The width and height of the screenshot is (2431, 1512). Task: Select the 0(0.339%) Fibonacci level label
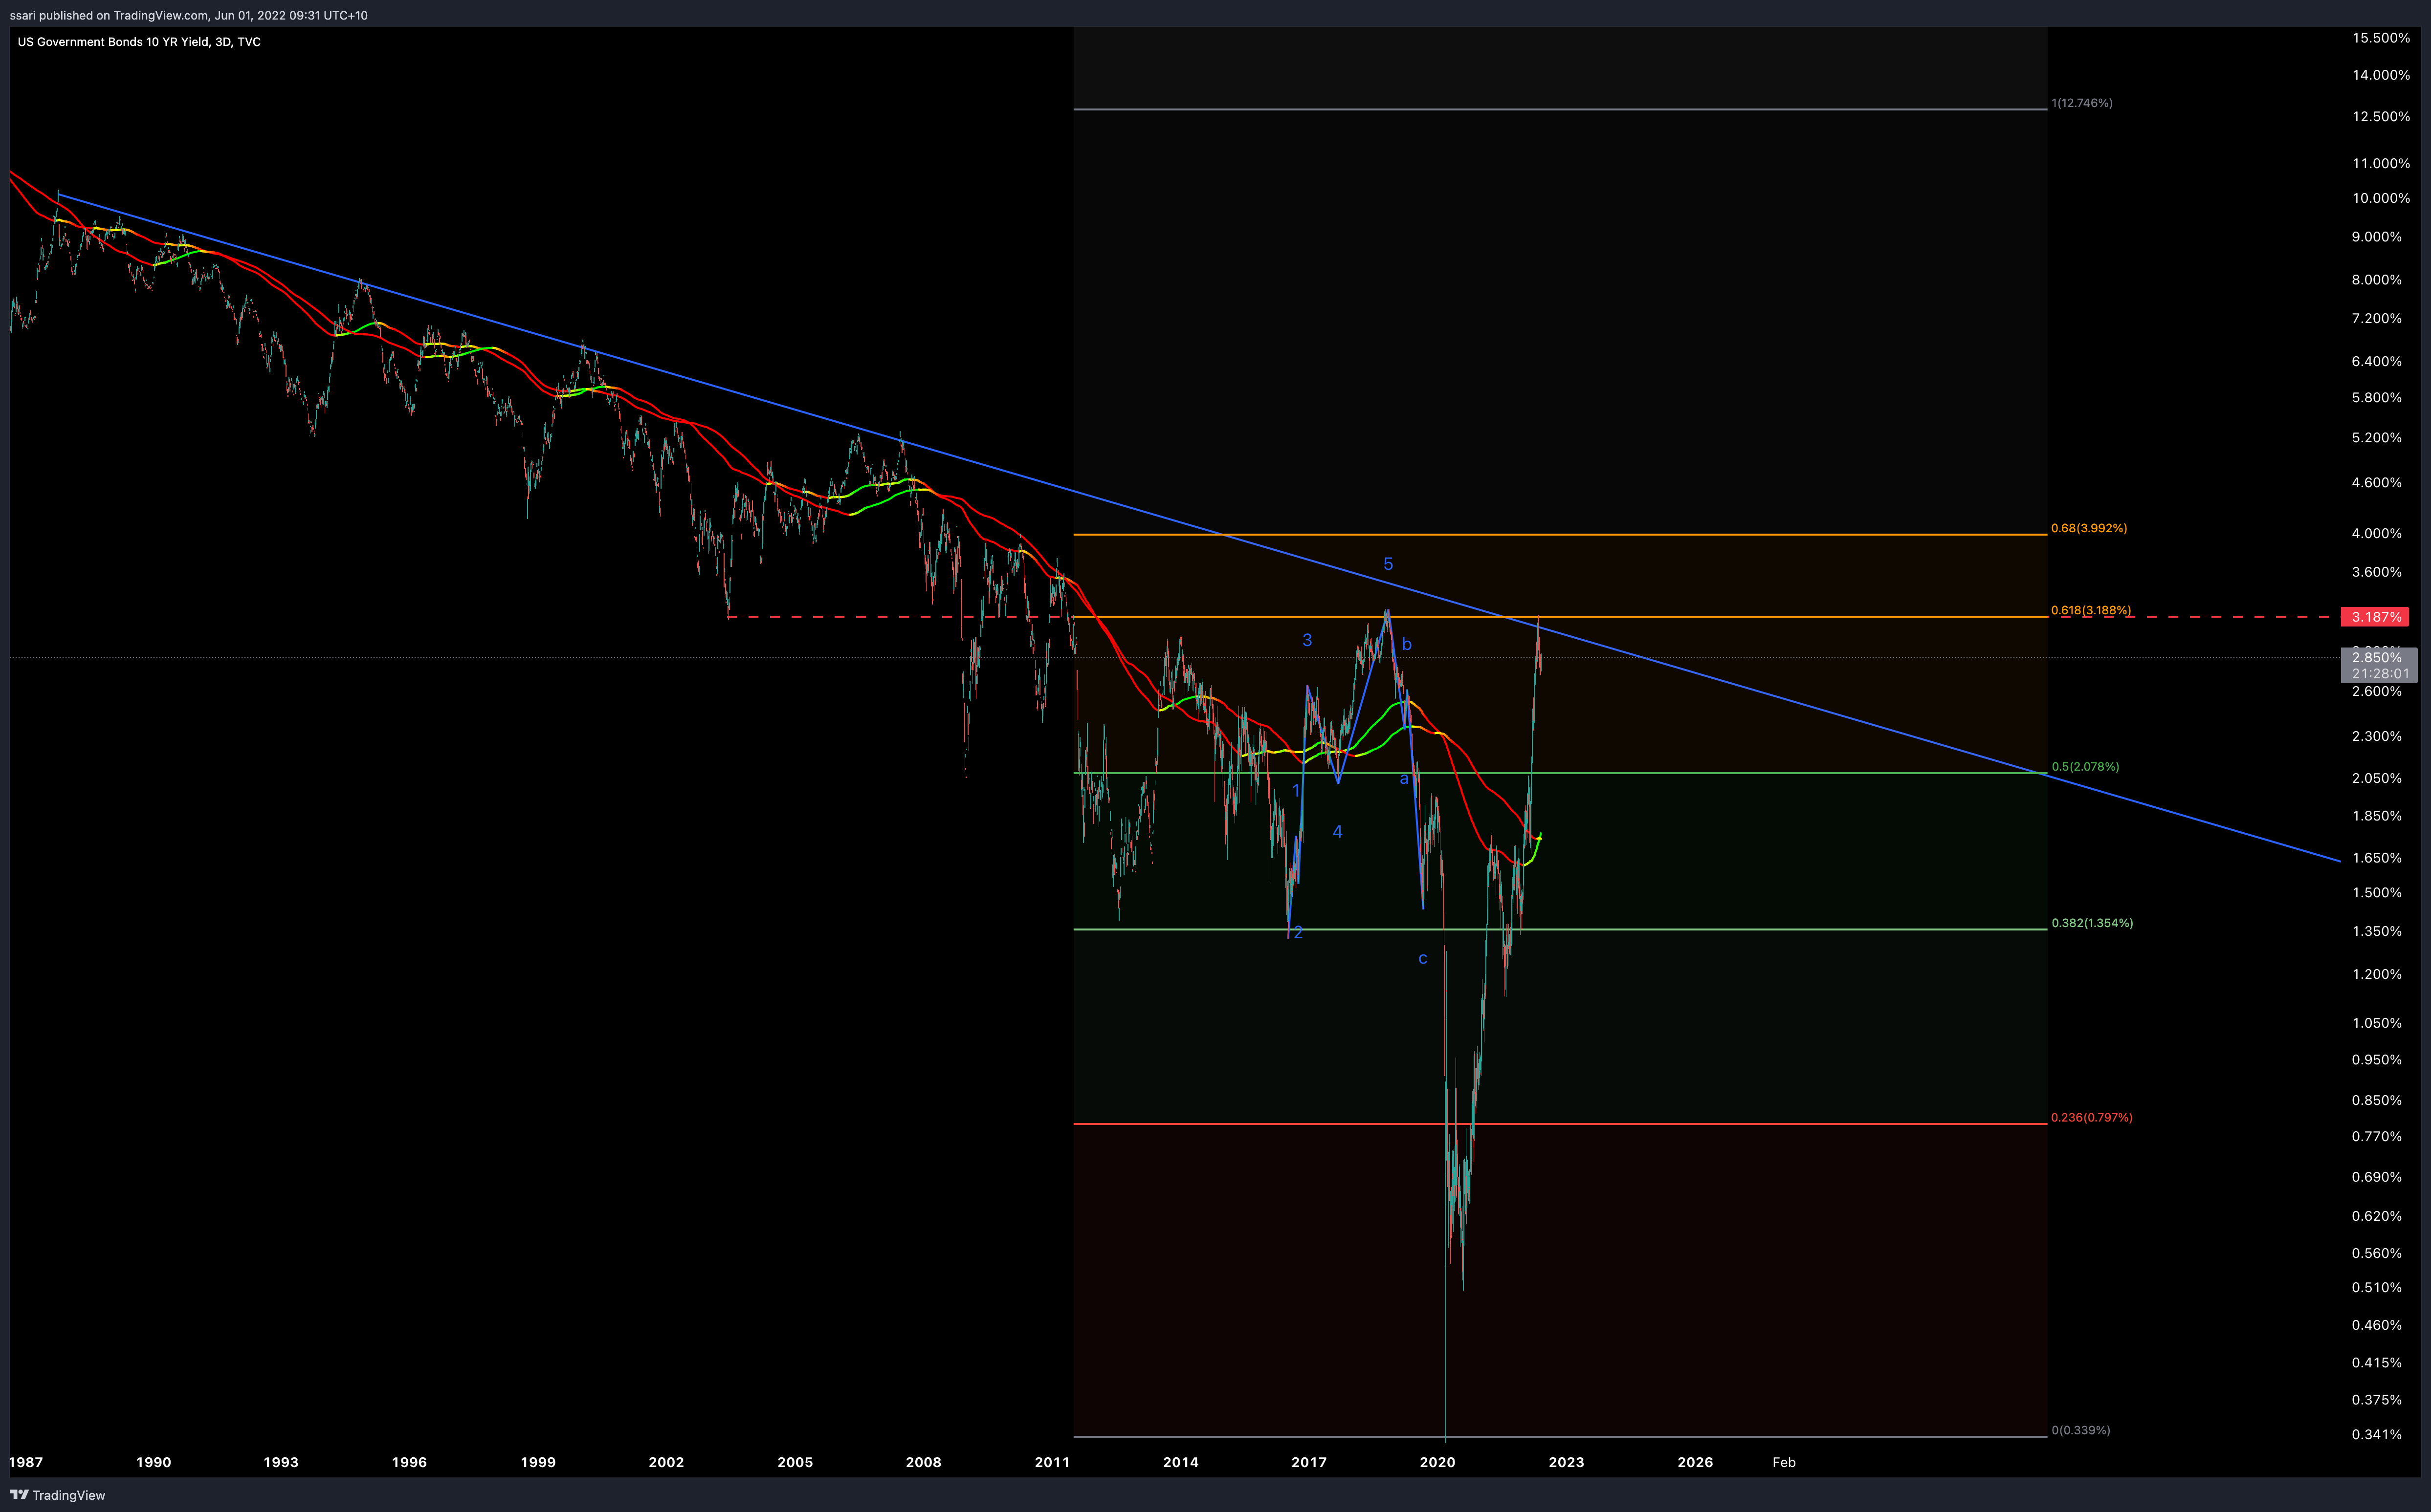point(2081,1430)
